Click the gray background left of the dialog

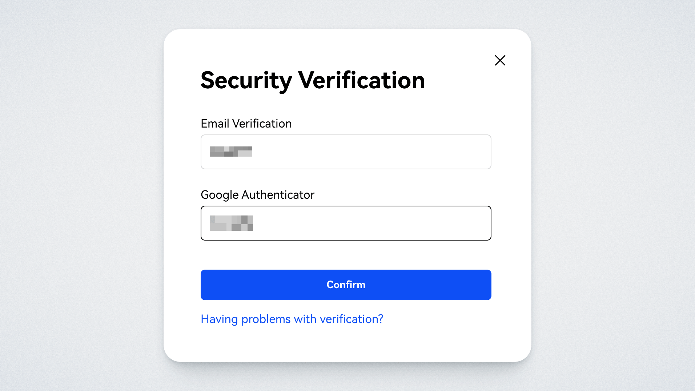[x=80, y=196]
